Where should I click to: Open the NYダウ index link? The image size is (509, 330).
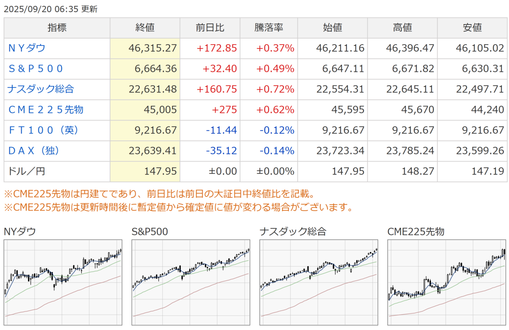click(27, 48)
